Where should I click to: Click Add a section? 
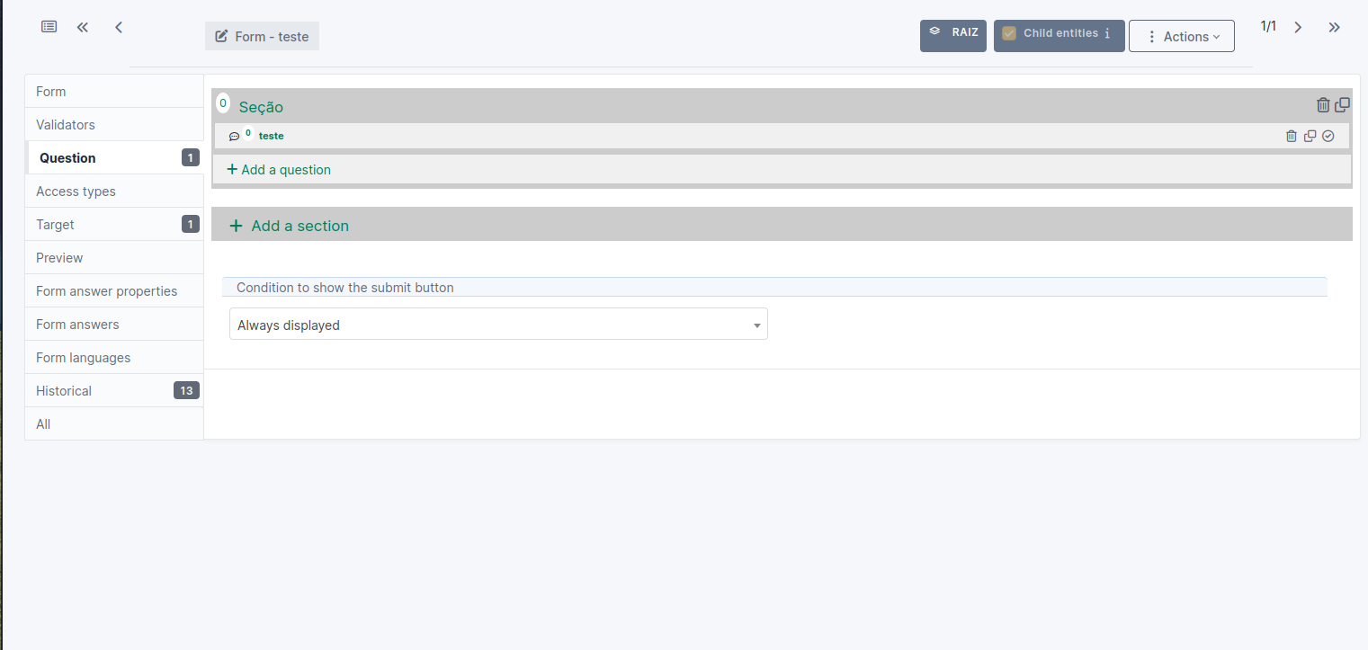tap(288, 226)
